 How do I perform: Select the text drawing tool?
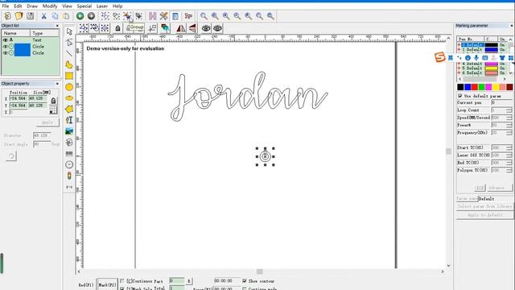(69, 120)
